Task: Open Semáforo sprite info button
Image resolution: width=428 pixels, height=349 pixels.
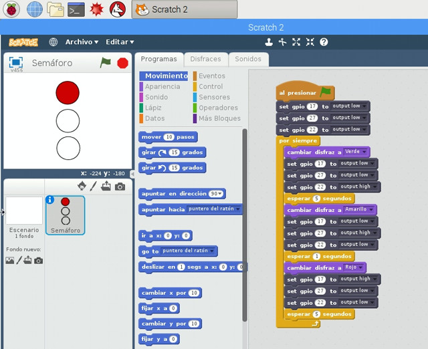Action: 49,200
